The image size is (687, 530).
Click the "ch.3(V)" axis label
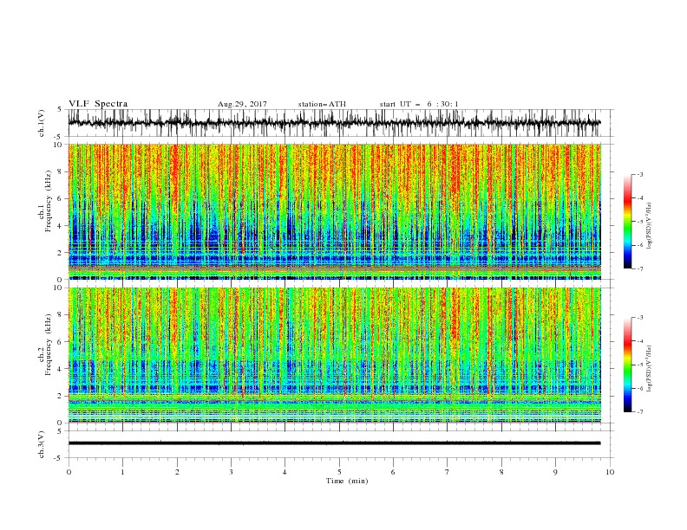[x=42, y=444]
